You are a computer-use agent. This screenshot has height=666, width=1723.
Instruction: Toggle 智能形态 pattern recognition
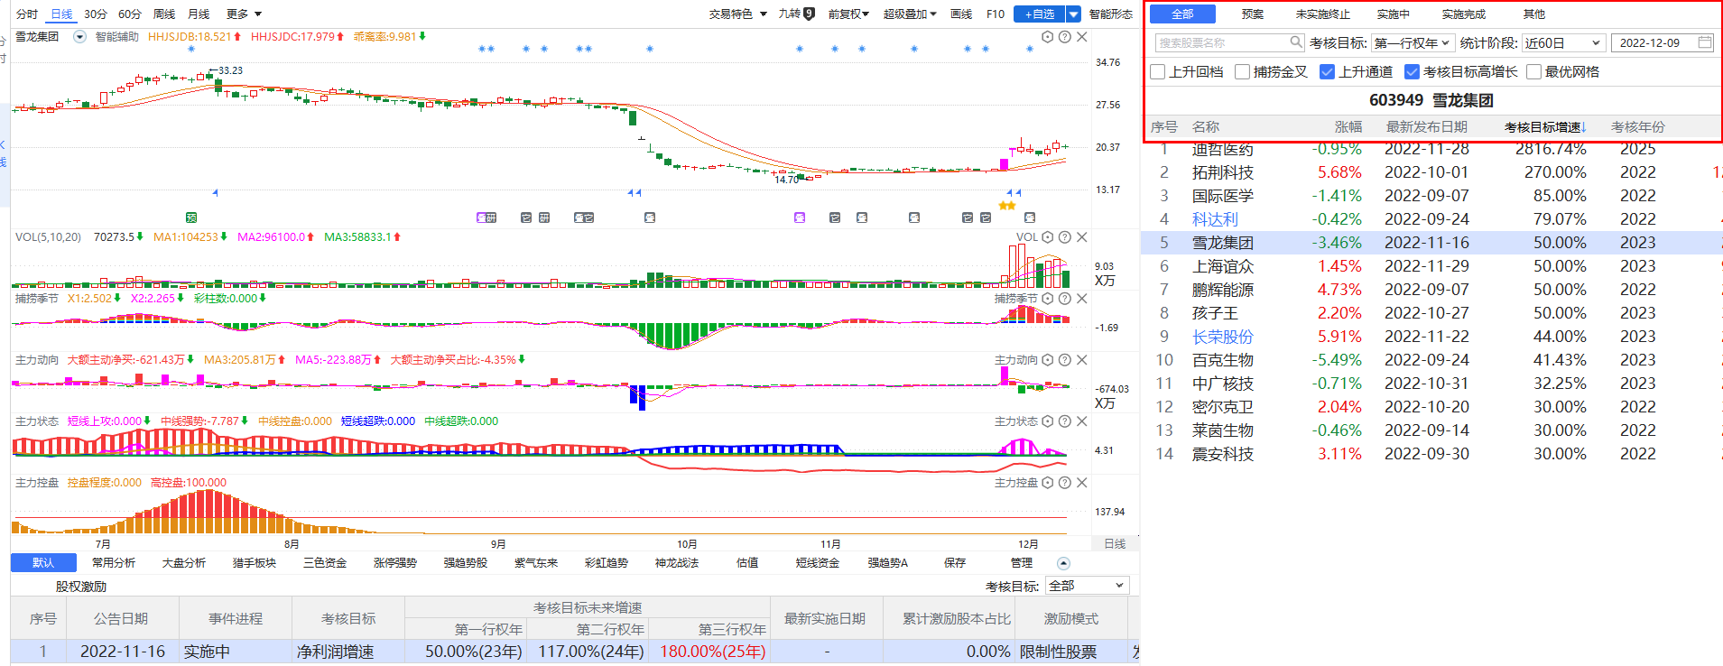click(x=1110, y=14)
